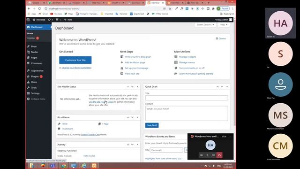This screenshot has height=169, width=300.
Task: Open Write your first blog post link
Action: [x=138, y=57]
